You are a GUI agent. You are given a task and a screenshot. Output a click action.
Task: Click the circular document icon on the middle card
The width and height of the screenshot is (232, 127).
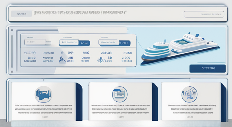coord(120,94)
